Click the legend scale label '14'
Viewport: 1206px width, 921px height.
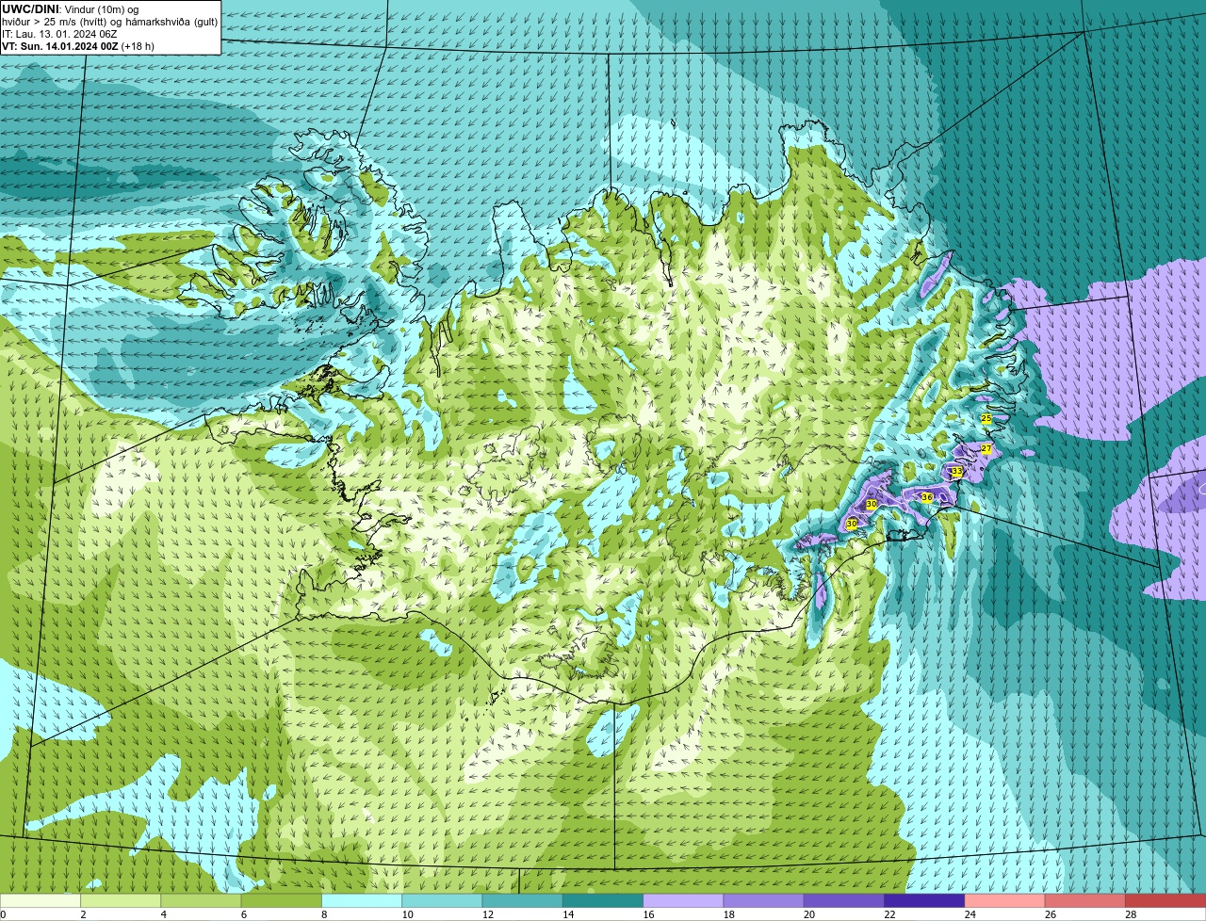click(568, 914)
